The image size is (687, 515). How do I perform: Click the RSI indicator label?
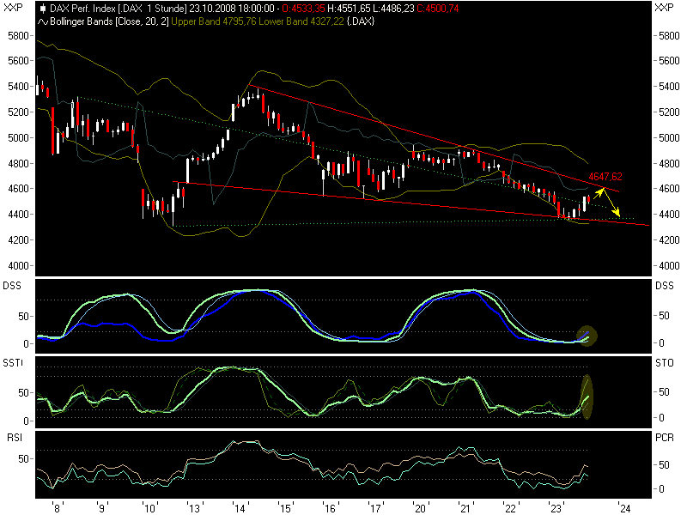tap(14, 438)
